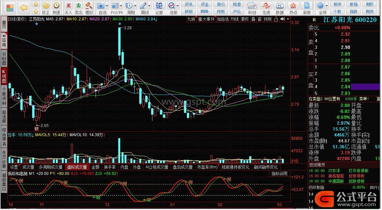
Task: Expand dropdown arrow next to 选股
Action: [178, 6]
